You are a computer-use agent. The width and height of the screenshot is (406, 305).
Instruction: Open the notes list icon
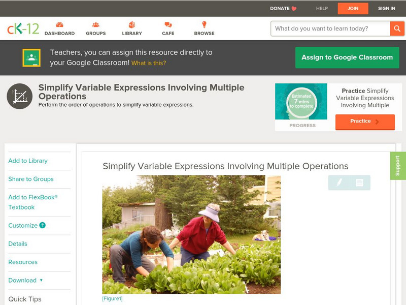tap(359, 182)
